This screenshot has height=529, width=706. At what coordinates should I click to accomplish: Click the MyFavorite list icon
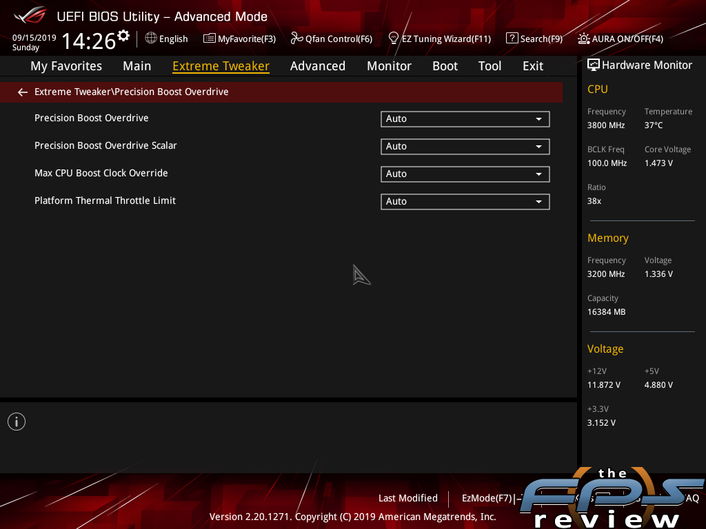coord(209,39)
